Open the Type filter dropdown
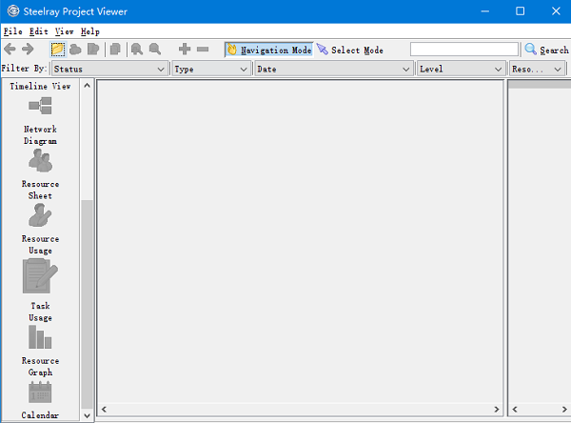The image size is (571, 423). (211, 69)
